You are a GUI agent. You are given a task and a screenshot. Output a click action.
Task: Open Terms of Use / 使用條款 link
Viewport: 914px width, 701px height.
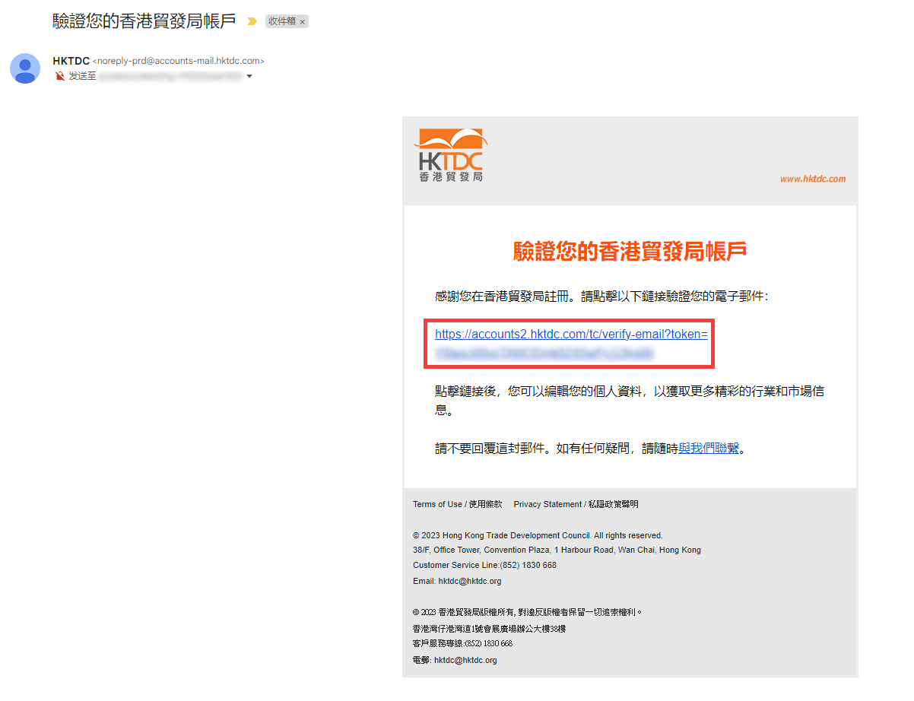point(458,504)
